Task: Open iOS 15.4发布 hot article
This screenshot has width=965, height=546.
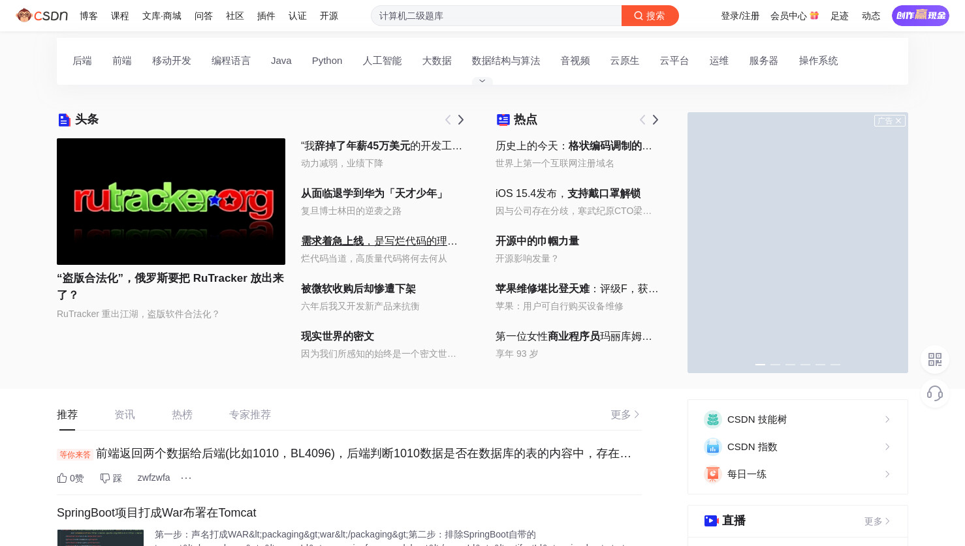Action: (x=568, y=193)
